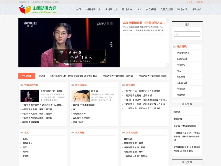Select 文言文名篇 in the 分类导航 sidebar
This screenshot has width=221, height=166.
pyautogui.click(x=182, y=83)
